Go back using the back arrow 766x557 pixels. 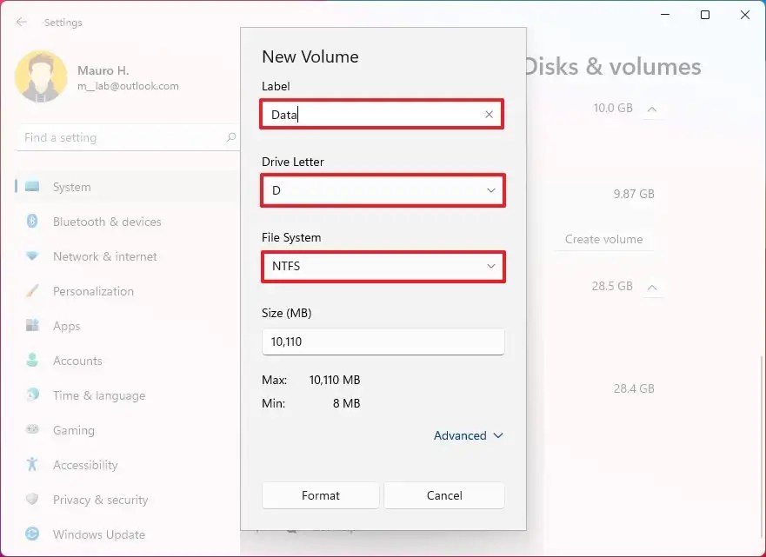(x=19, y=22)
